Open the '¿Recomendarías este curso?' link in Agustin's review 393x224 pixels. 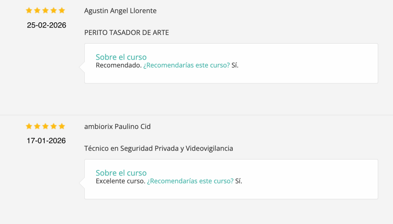[186, 65]
